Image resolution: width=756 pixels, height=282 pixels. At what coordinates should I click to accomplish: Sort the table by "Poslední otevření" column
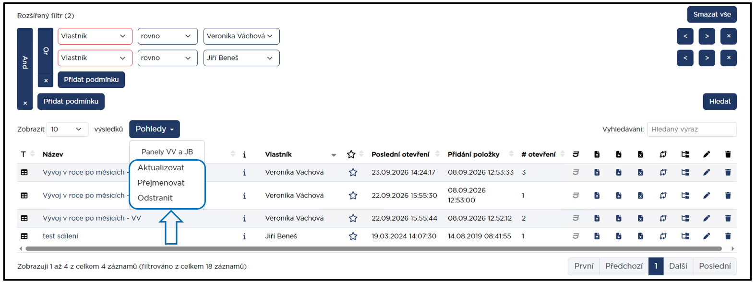[400, 154]
